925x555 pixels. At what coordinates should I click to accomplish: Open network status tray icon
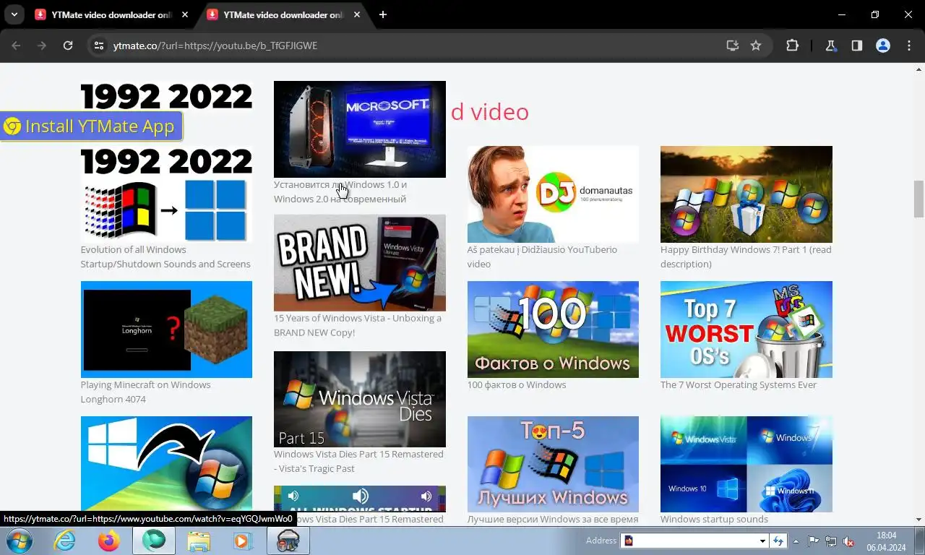(x=831, y=541)
